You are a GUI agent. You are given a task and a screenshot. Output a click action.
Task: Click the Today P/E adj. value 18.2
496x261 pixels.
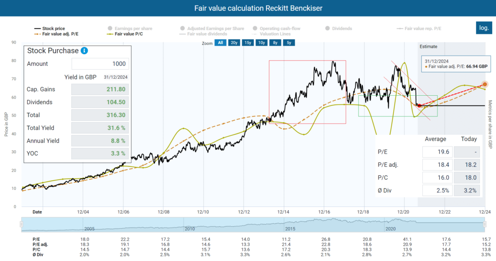pos(467,165)
